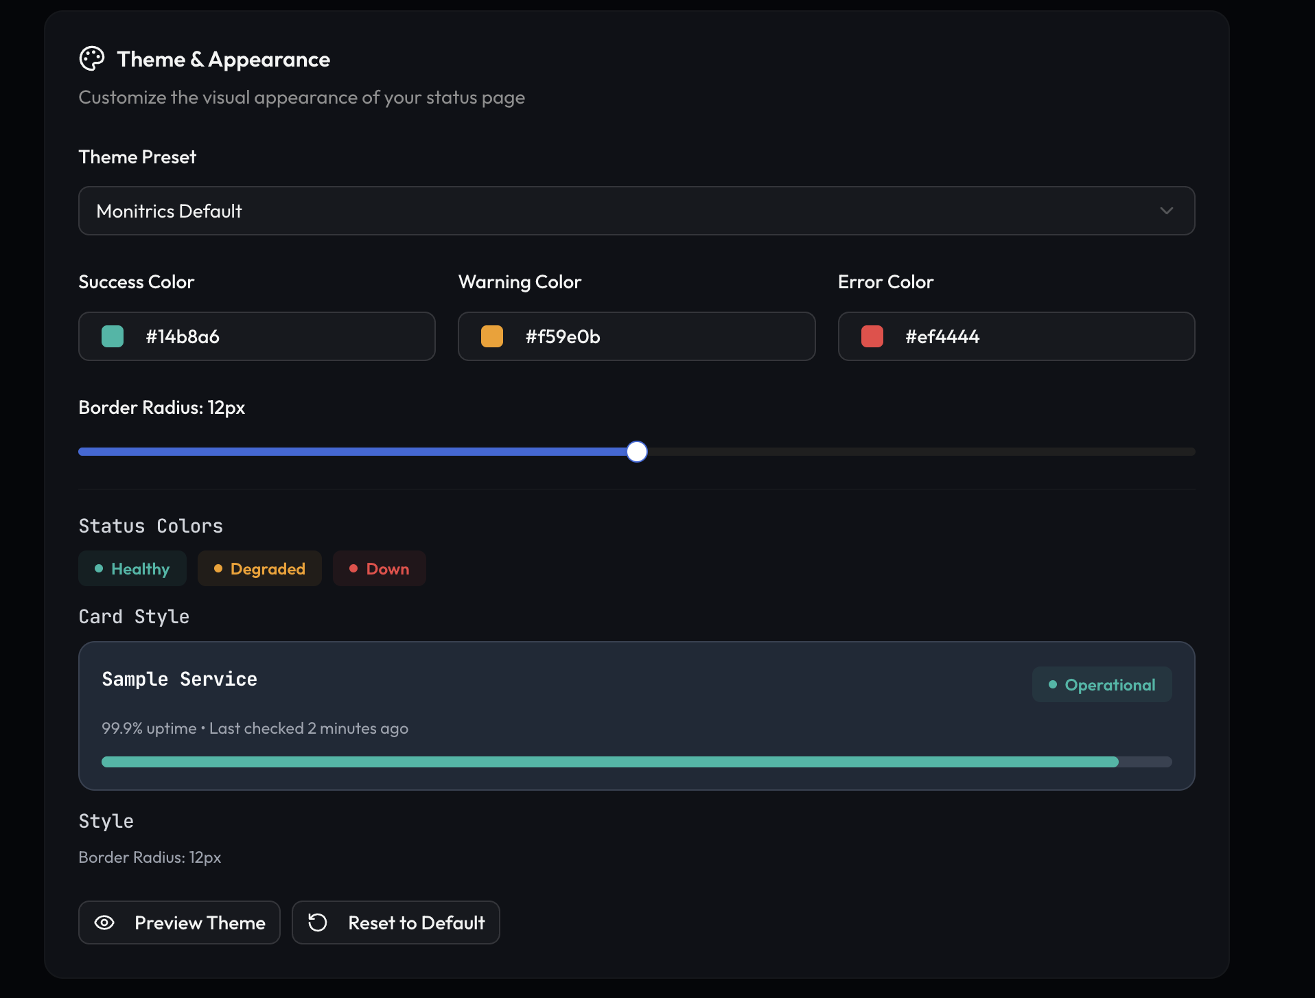The width and height of the screenshot is (1315, 998).
Task: Click the palette icon next to Theme & Appearance
Action: pos(92,59)
